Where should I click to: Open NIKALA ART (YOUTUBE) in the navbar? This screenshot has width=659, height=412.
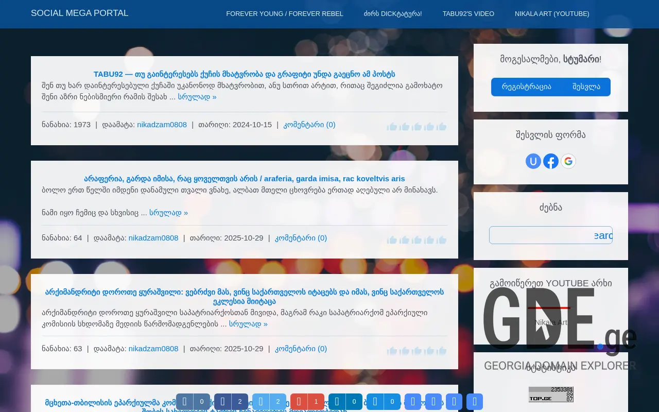click(552, 14)
